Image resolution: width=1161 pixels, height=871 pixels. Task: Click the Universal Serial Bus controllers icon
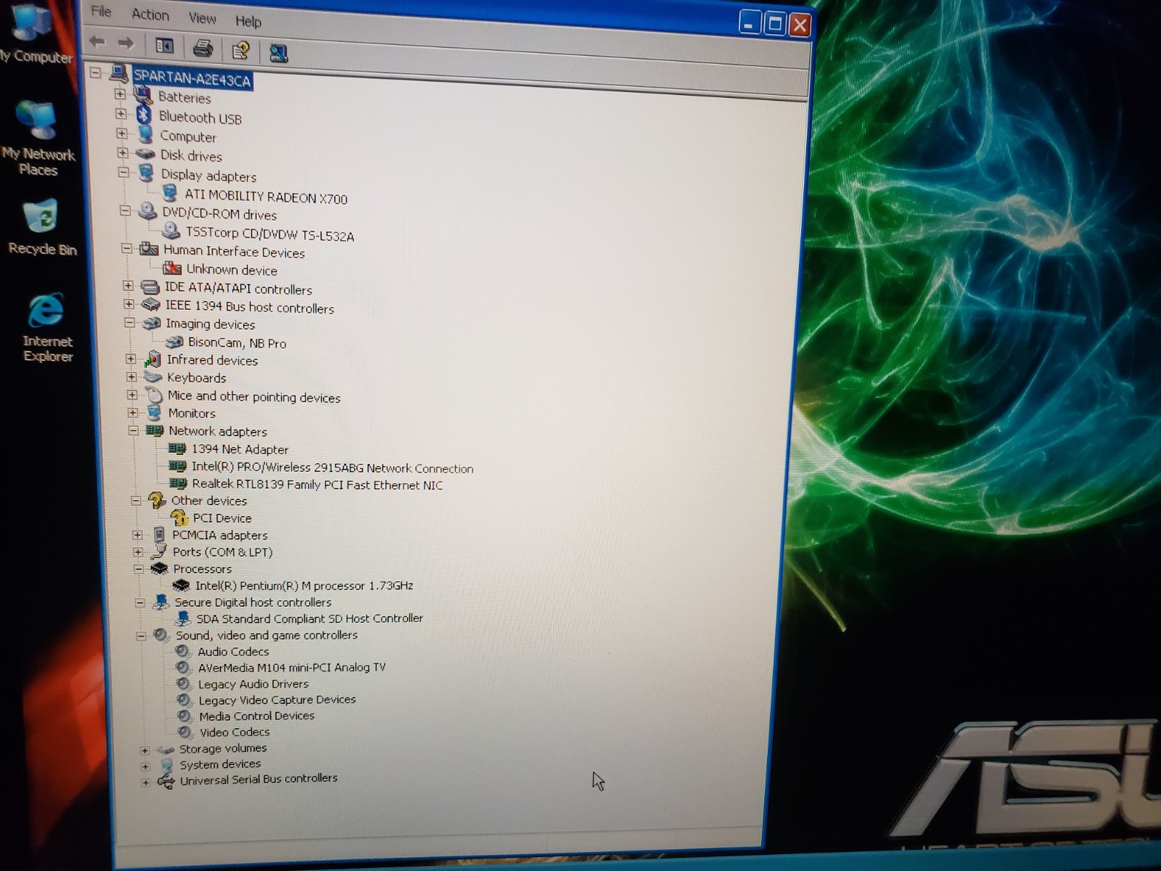pyautogui.click(x=166, y=781)
